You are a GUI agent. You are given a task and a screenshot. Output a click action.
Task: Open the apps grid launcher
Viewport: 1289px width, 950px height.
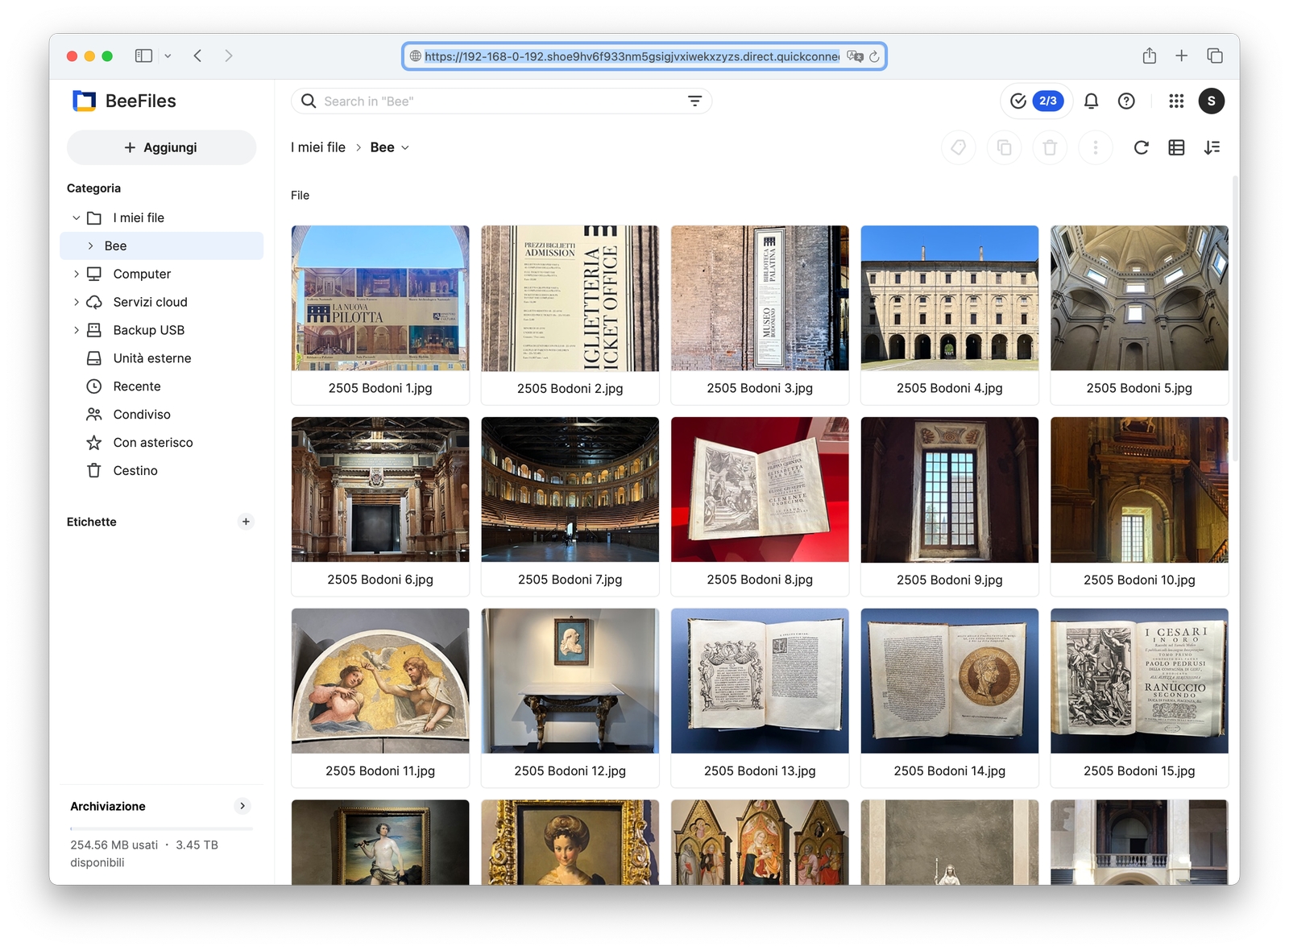tap(1176, 101)
